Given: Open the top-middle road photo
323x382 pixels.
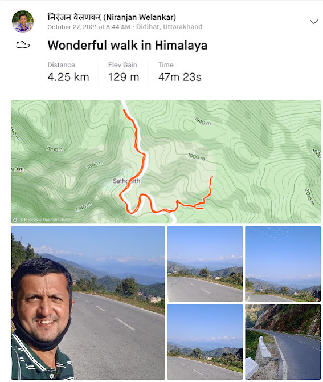Looking at the screenshot, I should coord(205,264).
